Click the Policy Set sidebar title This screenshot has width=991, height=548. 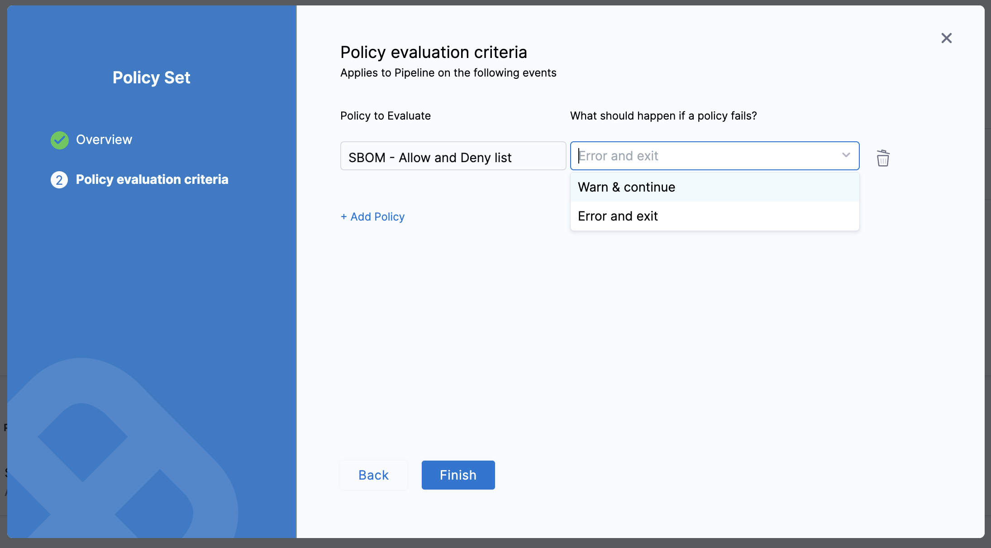(151, 77)
